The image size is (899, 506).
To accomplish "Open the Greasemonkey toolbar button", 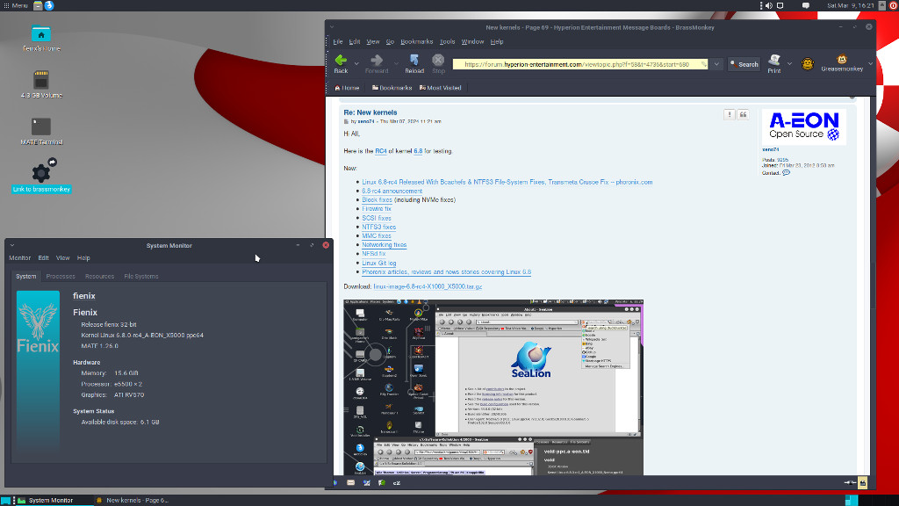I will (842, 63).
